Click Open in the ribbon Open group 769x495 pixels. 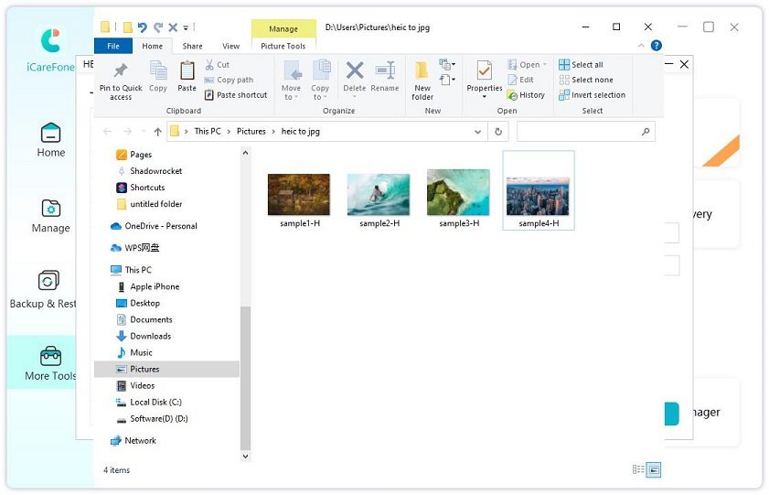tap(528, 64)
